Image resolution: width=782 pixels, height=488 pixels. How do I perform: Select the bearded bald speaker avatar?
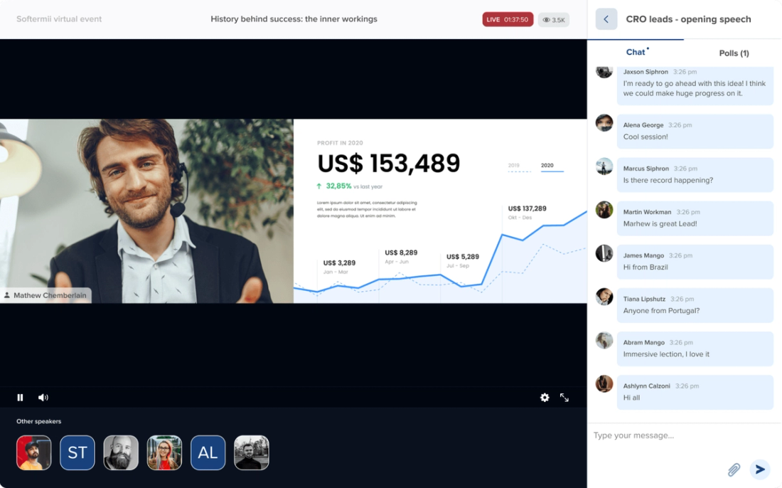point(121,452)
